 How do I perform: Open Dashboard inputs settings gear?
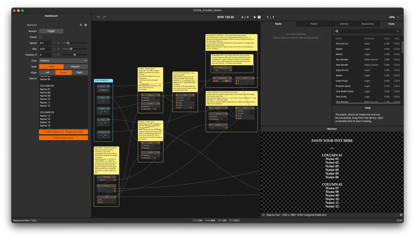86,25
